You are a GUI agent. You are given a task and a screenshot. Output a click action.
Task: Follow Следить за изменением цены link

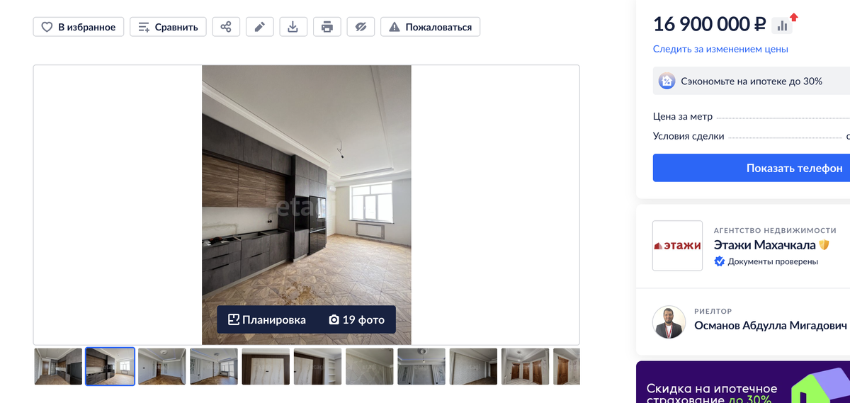[720, 49]
